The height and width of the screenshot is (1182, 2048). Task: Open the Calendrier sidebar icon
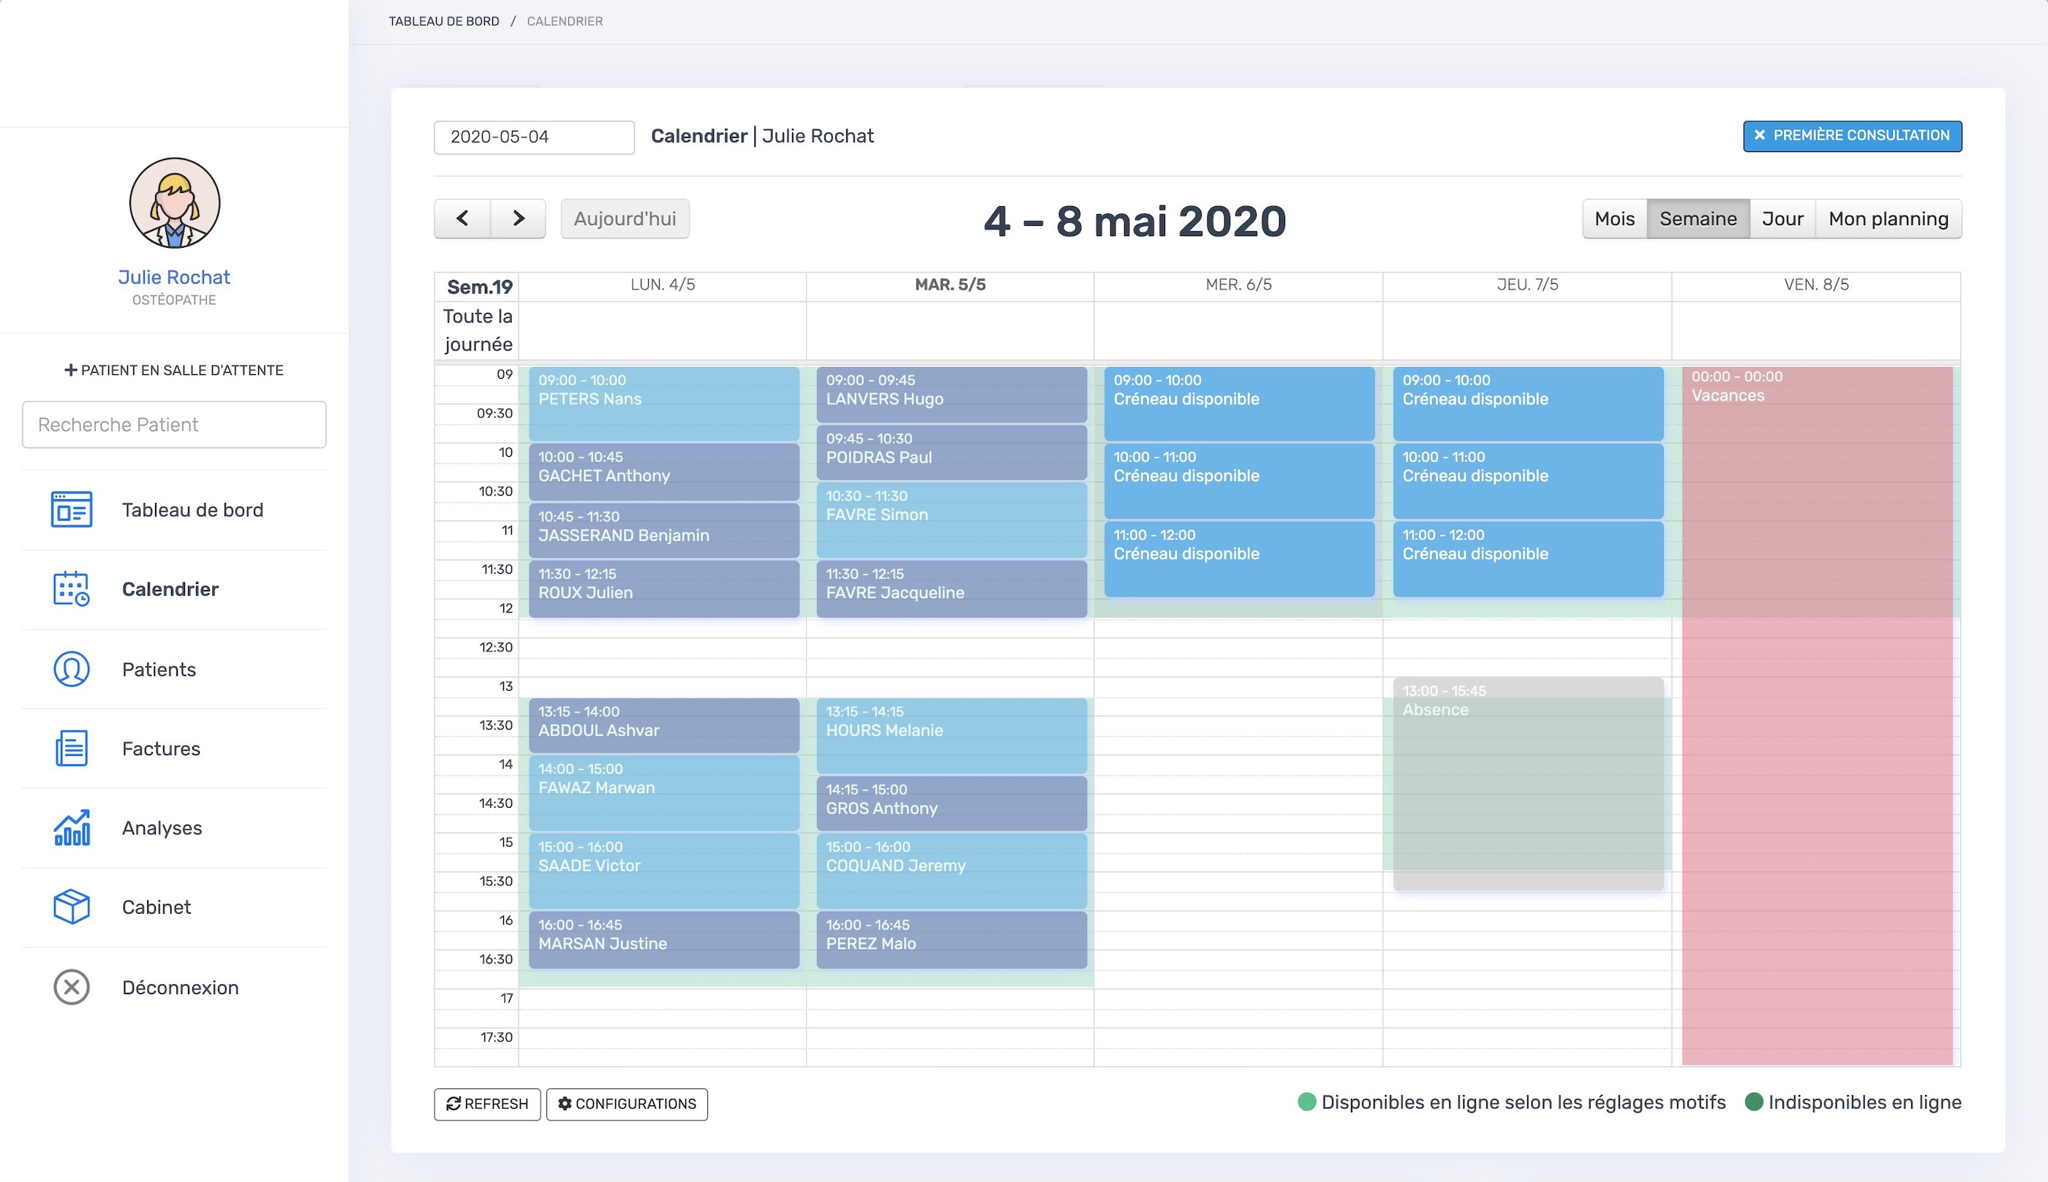click(x=72, y=589)
